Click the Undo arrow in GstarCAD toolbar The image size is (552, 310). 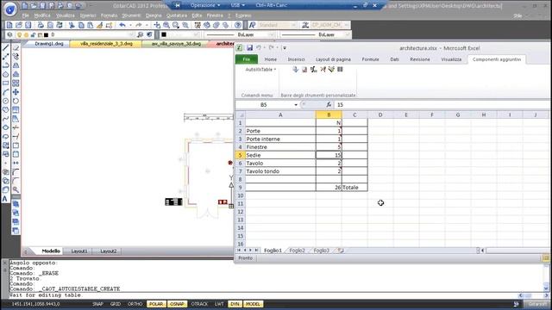[122, 25]
